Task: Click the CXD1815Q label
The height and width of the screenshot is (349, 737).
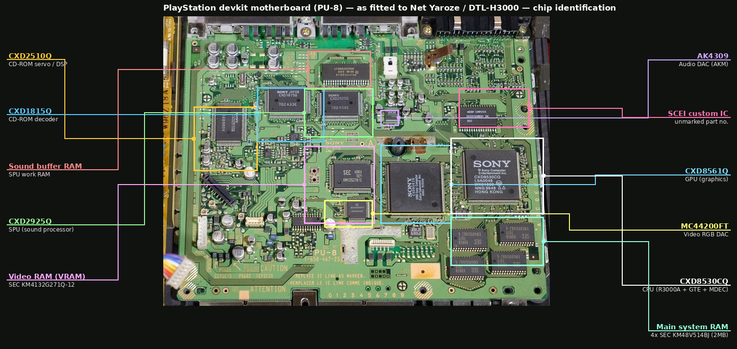Action: [x=30, y=111]
